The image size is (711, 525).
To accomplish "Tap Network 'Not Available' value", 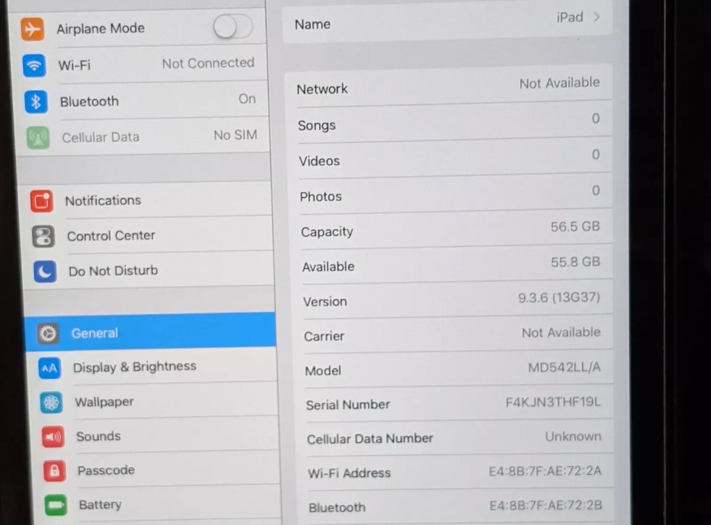I will click(x=559, y=83).
